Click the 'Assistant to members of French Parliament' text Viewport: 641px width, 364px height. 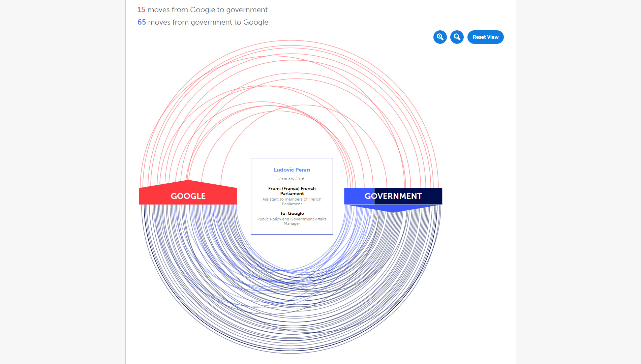292,202
